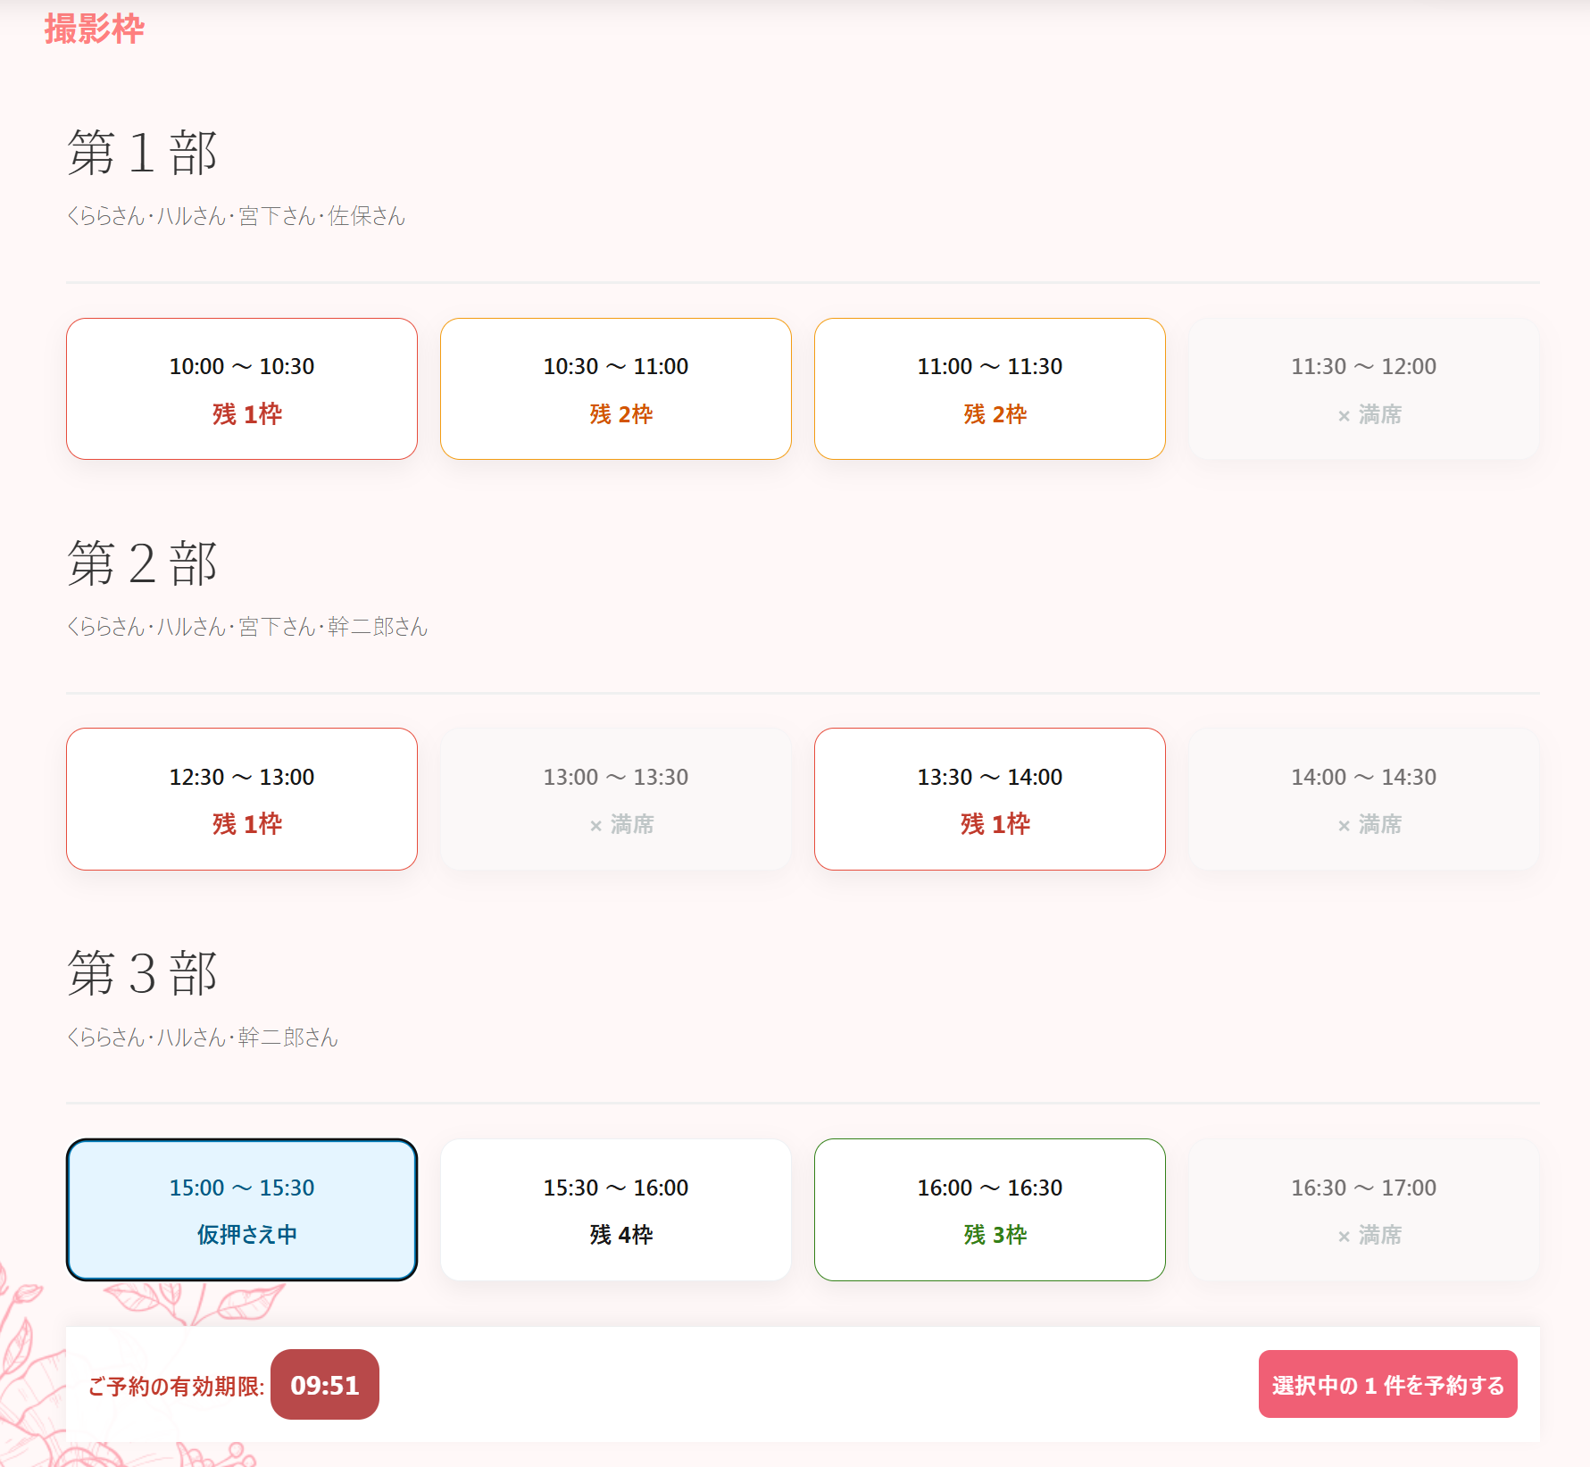
Task: Select the 10:00 ～ 10:30 slot
Action: coord(241,389)
